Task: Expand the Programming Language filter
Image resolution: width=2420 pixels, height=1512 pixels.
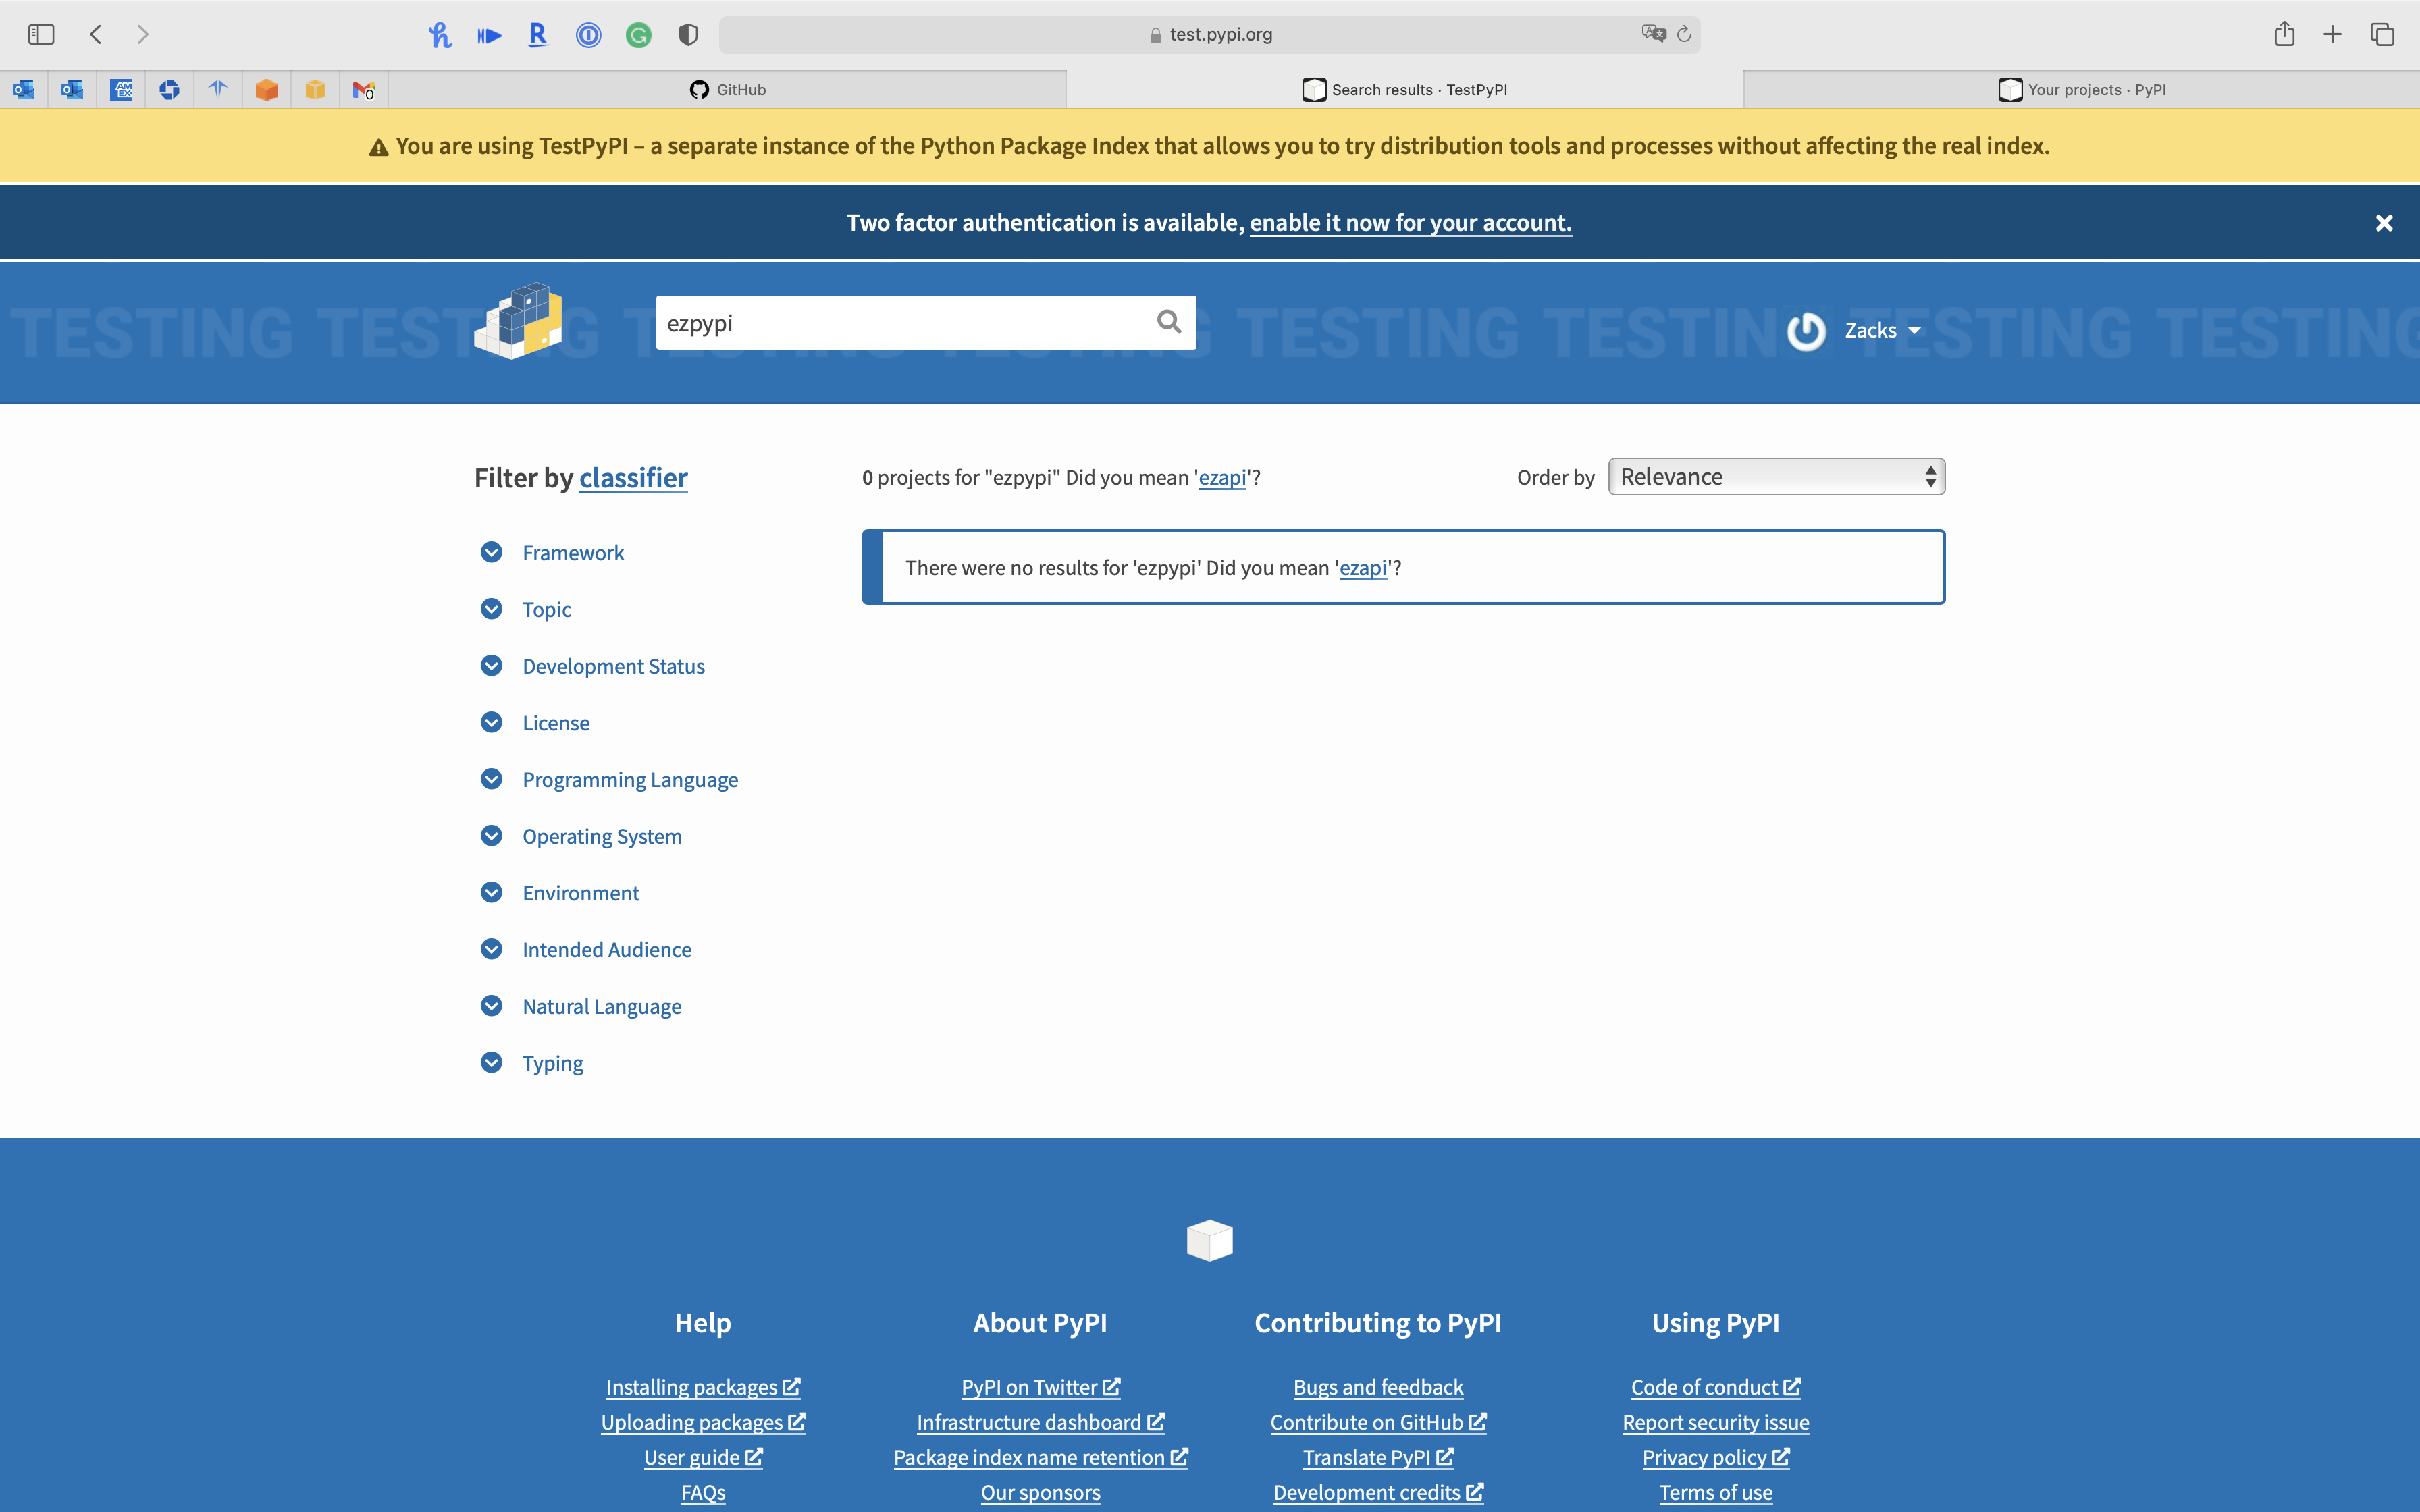Action: 630,779
